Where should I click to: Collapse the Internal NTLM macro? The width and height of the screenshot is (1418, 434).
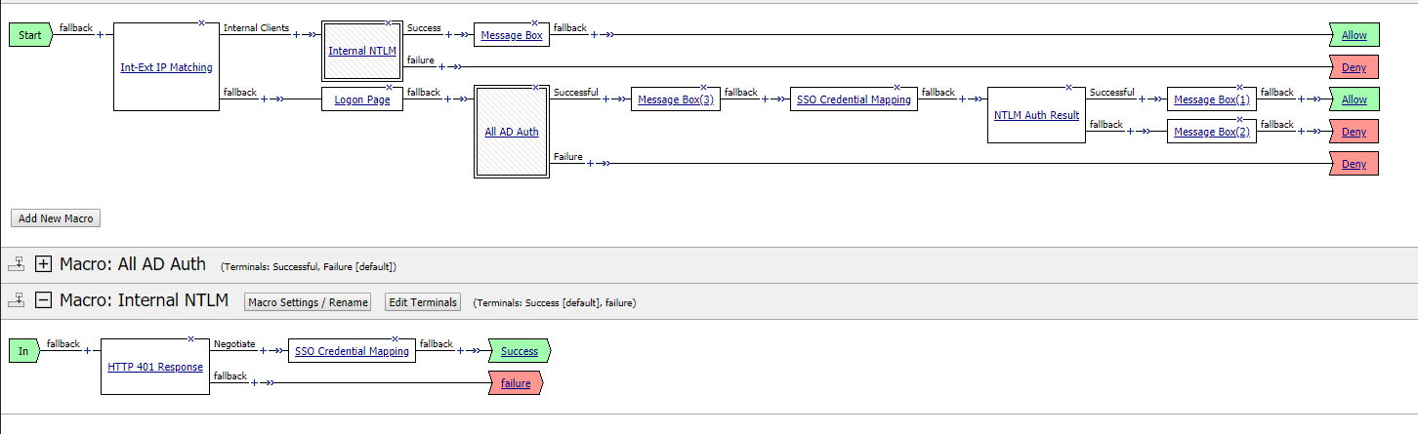pos(43,301)
